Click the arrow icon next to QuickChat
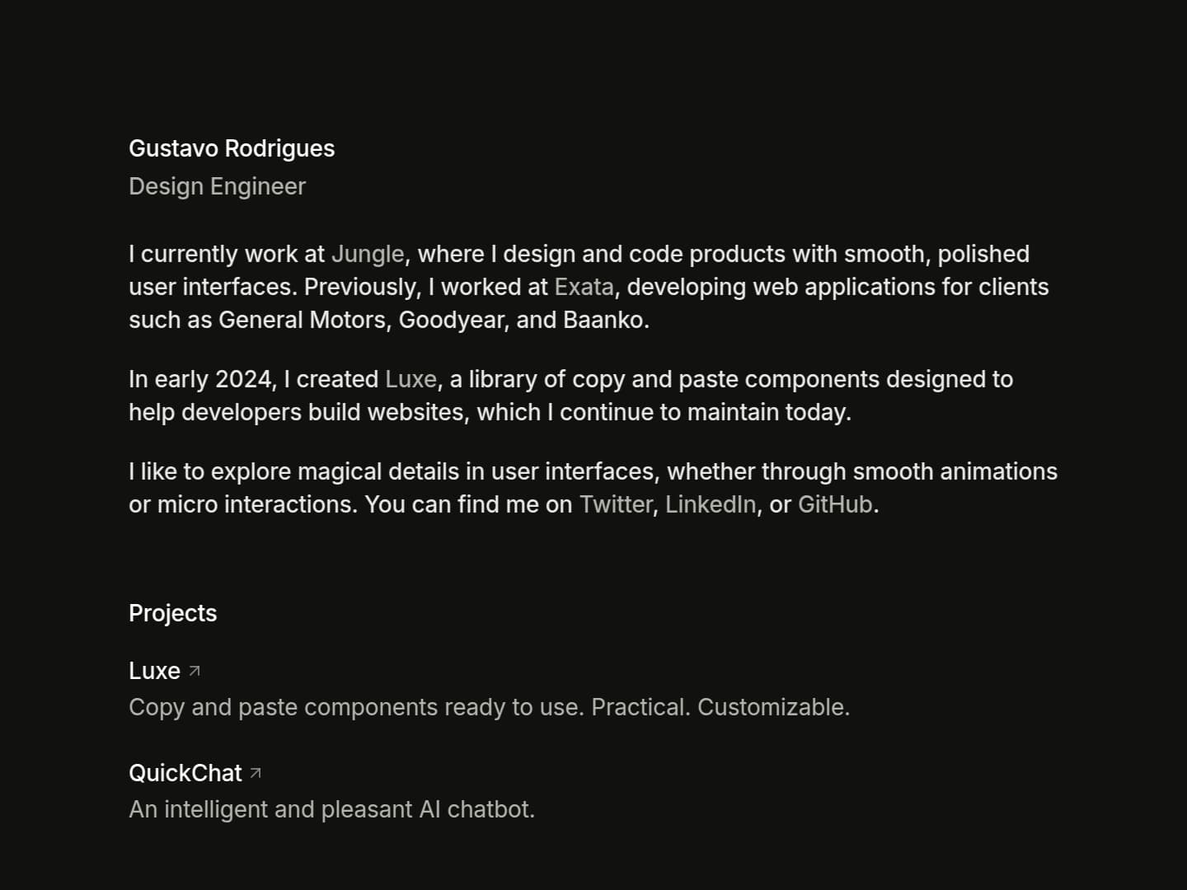1187x890 pixels. (256, 774)
